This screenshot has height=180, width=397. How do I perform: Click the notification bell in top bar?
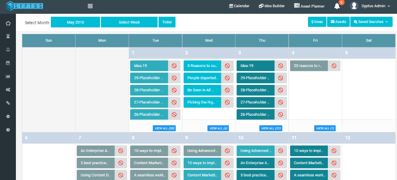(x=337, y=6)
